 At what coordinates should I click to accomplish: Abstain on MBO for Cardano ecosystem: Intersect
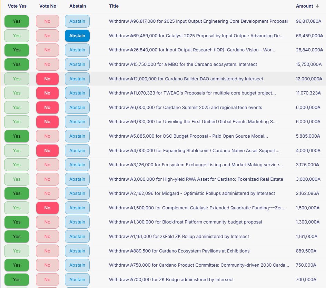[77, 64]
